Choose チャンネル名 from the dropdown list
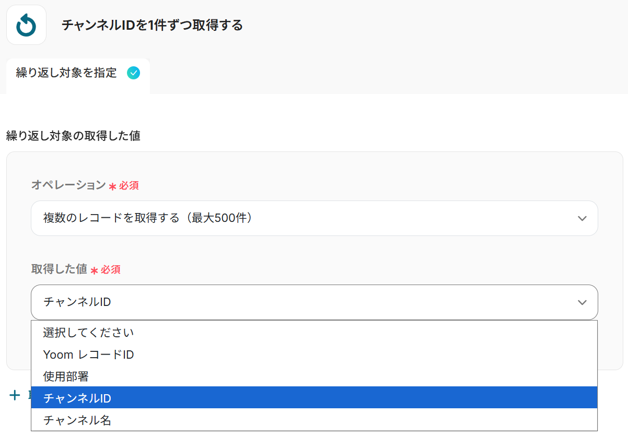The height and width of the screenshot is (437, 628). 77,420
